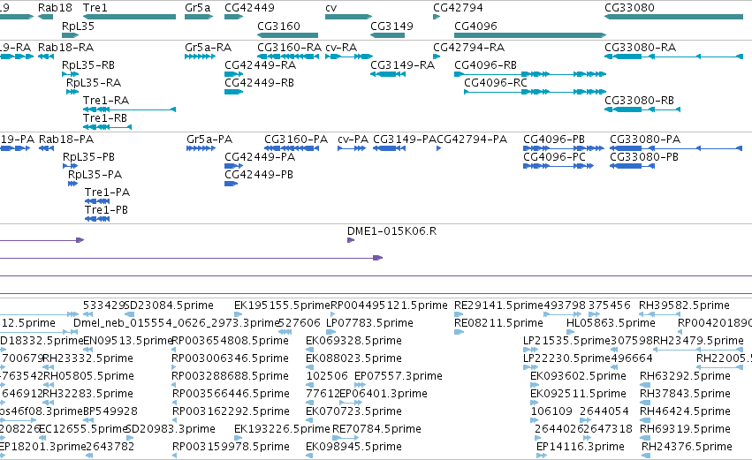Select the CG42449-PB protein label

(259, 175)
